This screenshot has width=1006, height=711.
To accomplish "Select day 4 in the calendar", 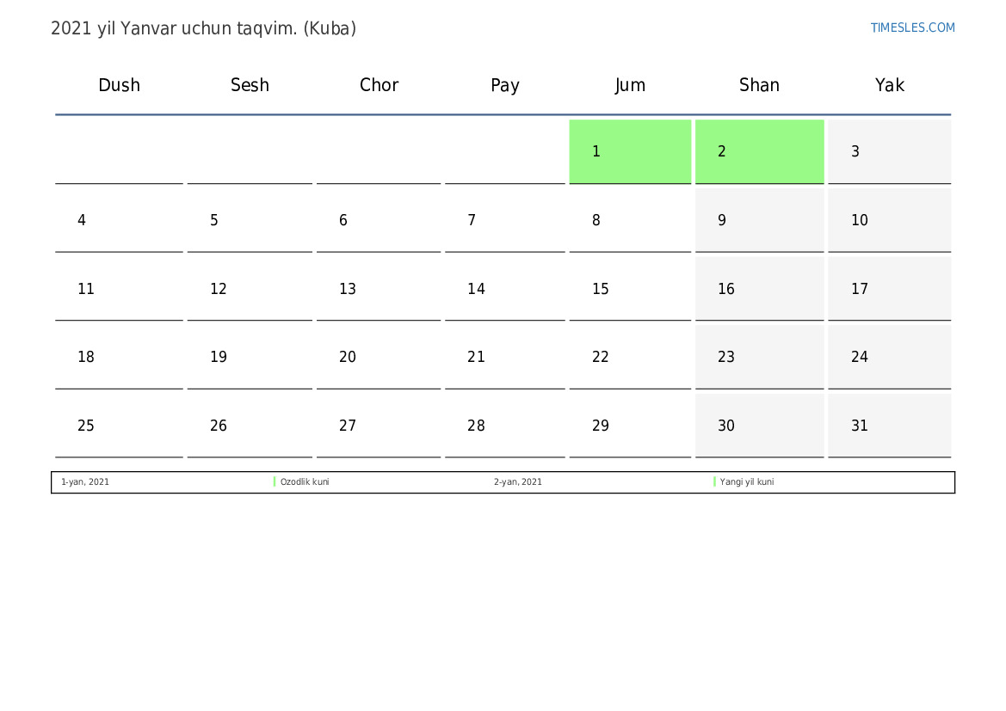I will coord(120,220).
